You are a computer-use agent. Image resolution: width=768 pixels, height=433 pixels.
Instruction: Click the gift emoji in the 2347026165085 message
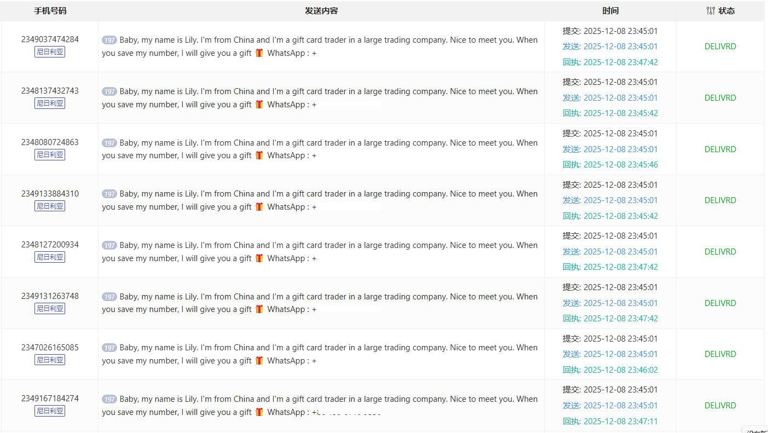pyautogui.click(x=259, y=361)
